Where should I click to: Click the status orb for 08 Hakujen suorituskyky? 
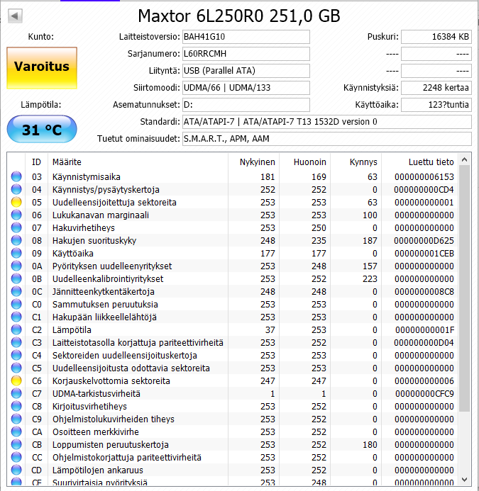click(16, 240)
